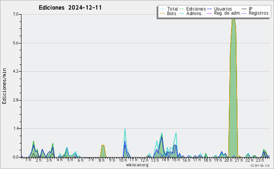Click the '20 h' x-axis label
Viewport: 274px width, 169px height.
click(x=228, y=160)
